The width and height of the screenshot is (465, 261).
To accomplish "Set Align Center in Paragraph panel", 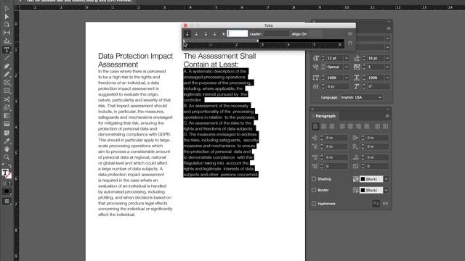I will [323, 127].
